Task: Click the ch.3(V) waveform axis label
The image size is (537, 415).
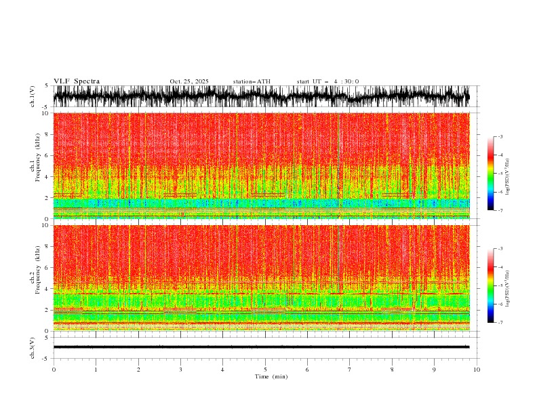Action: click(33, 348)
